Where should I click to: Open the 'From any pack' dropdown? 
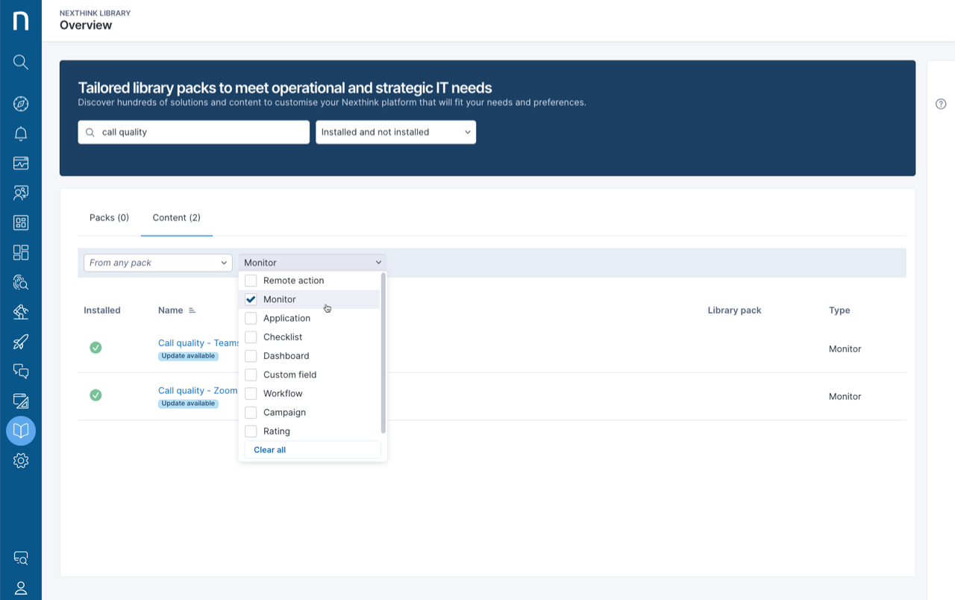(x=157, y=262)
